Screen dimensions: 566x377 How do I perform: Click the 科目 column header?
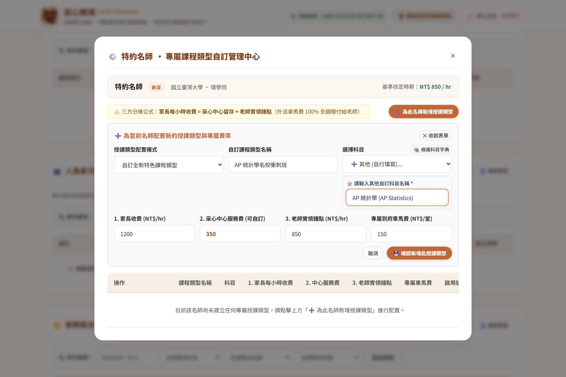230,283
